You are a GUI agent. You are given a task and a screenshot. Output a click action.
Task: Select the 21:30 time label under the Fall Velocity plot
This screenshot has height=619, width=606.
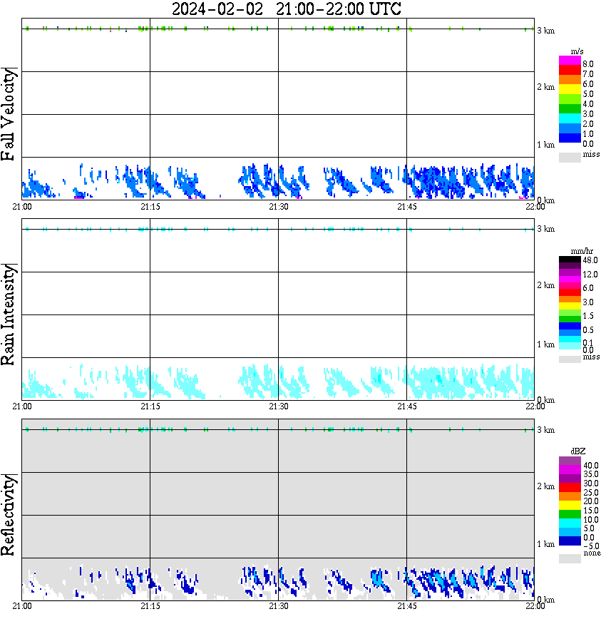tap(279, 207)
